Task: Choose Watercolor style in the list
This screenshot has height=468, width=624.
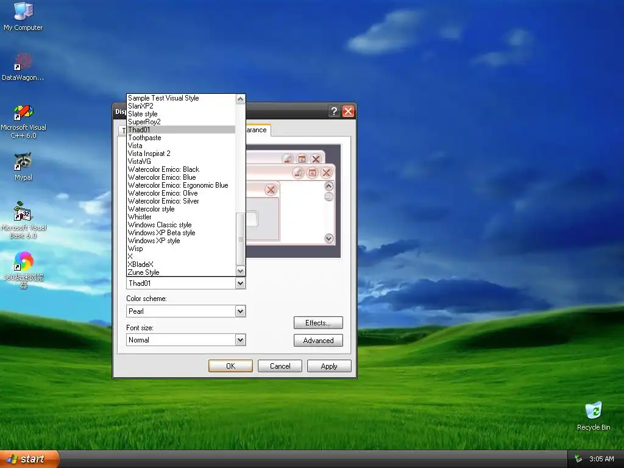Action: (x=181, y=210)
